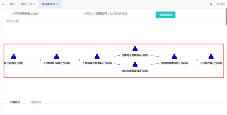Open the 申报信息 tab
Screen dimensions: 227x115
14,102
